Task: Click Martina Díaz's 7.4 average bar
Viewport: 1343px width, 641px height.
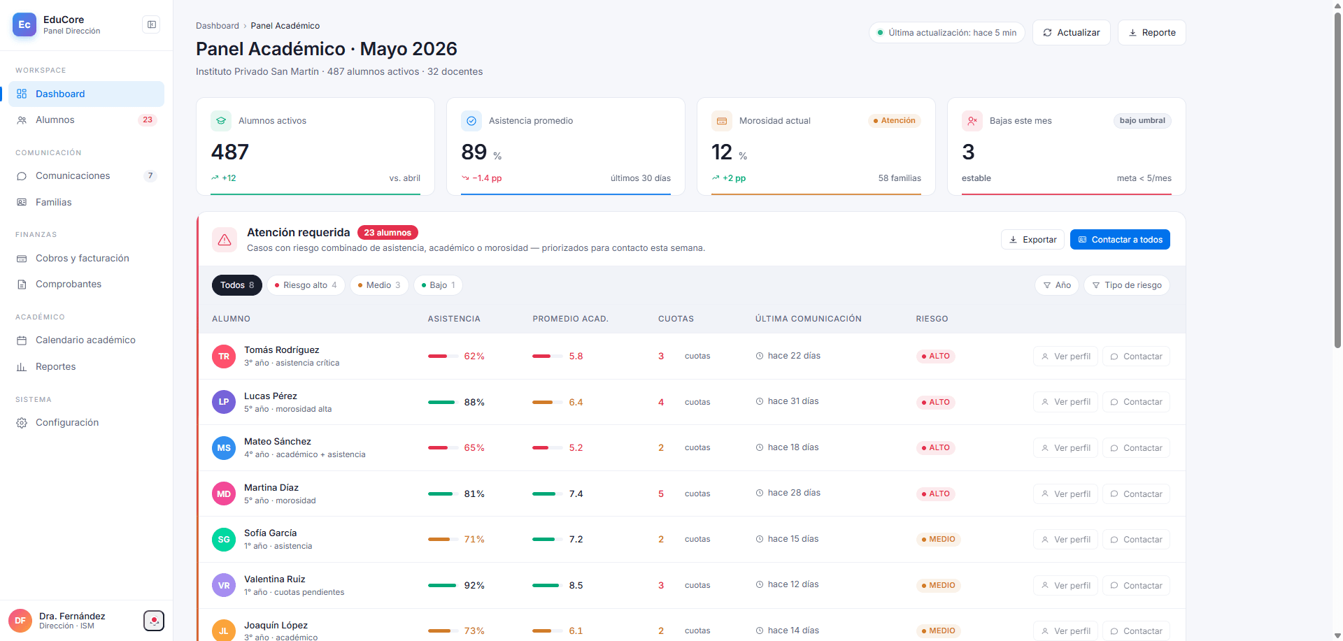Action: pos(548,494)
